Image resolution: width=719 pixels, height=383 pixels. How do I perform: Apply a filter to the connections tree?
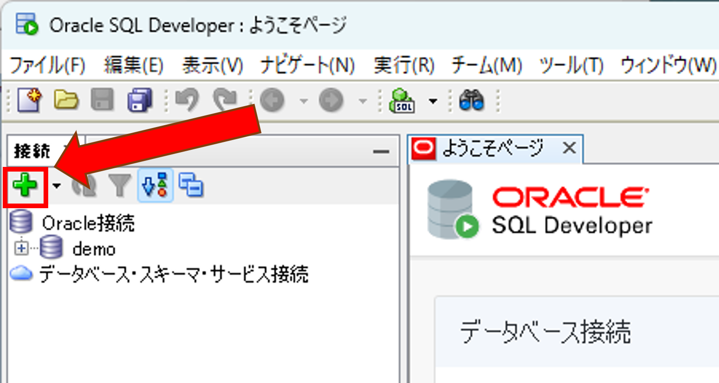120,185
